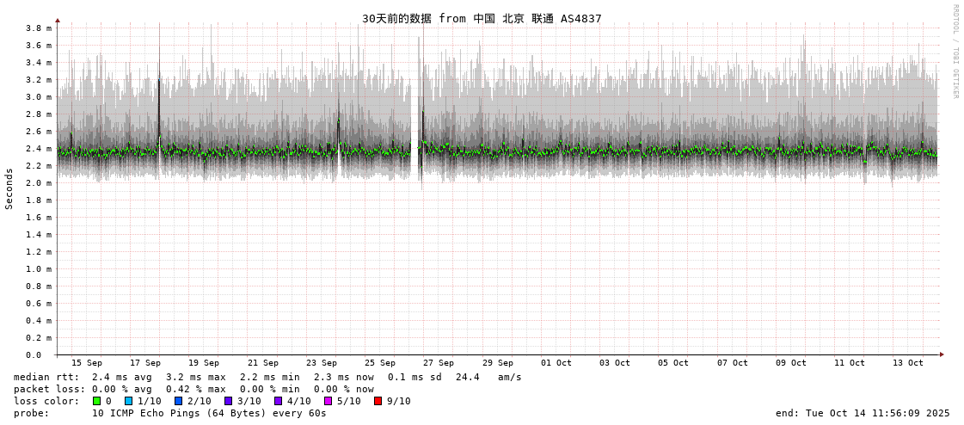Click the y-axis top arrow tip
Viewport: 964px width, 425px height.
58,20
